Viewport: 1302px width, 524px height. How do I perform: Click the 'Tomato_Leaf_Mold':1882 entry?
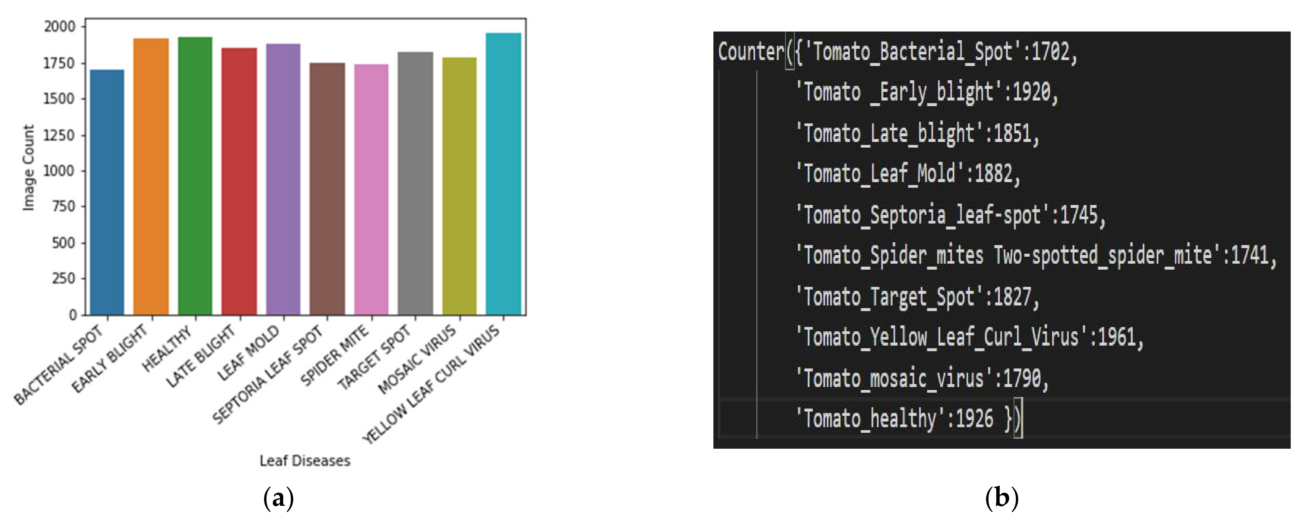pos(907,174)
